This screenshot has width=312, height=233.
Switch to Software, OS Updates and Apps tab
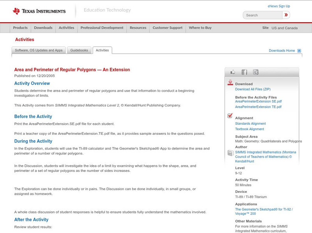click(x=39, y=50)
